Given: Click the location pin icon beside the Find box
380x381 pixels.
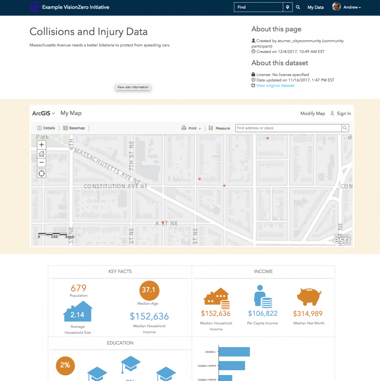Looking at the screenshot, I should [288, 7].
